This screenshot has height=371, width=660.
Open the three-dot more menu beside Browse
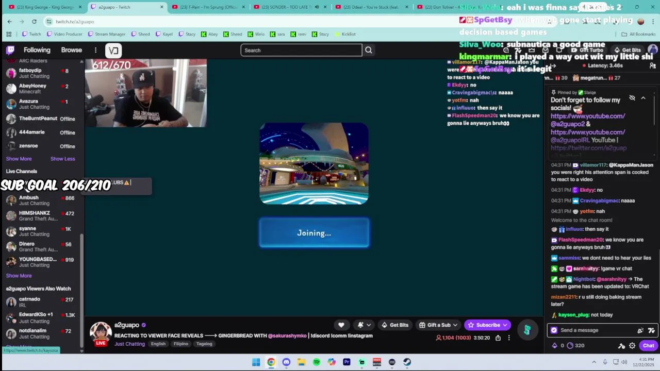[x=95, y=50]
